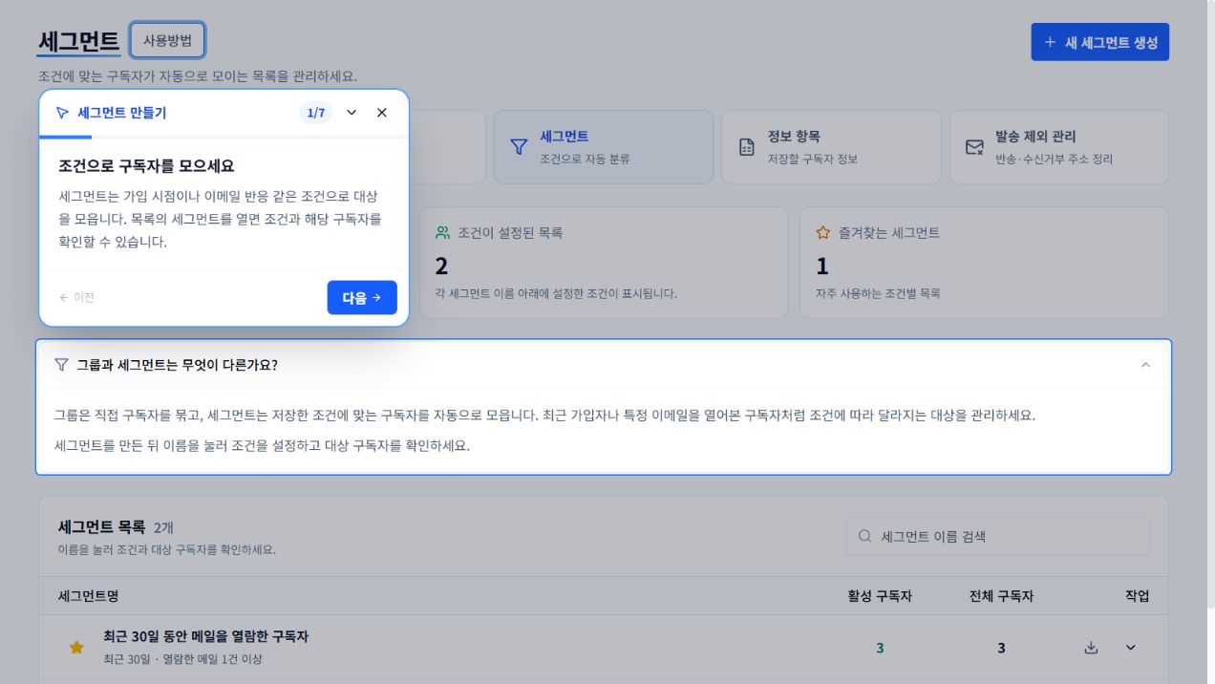The width and height of the screenshot is (1215, 684).
Task: Open segment 최근 30일 동안 메일을 열람한 구독자
Action: [206, 636]
